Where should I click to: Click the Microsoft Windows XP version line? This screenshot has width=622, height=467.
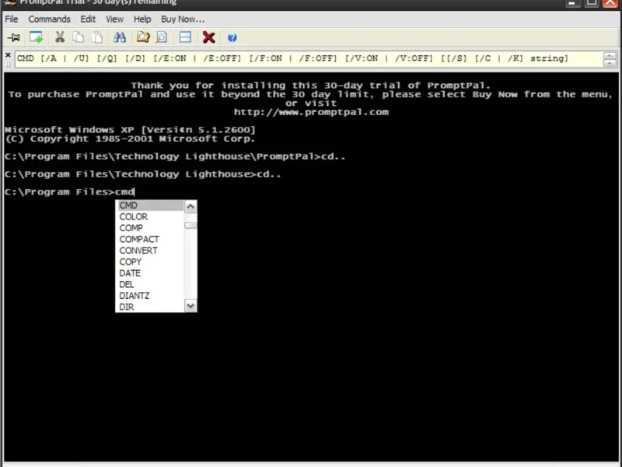click(130, 130)
